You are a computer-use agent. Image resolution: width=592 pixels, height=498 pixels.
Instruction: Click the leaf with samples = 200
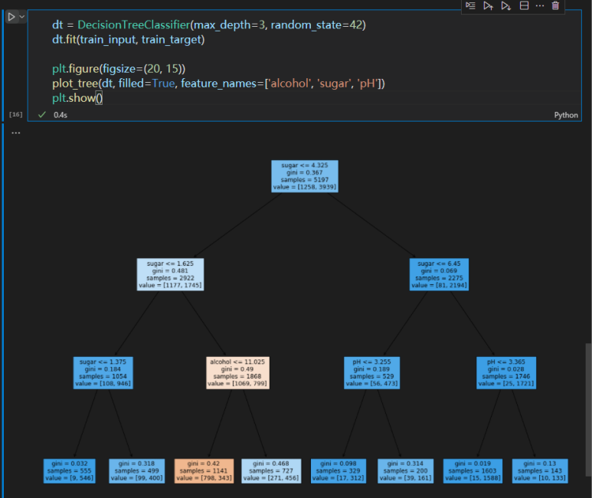click(x=405, y=470)
